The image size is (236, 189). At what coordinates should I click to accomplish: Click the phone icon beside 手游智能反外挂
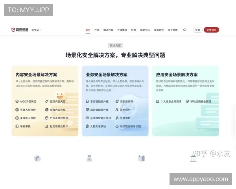tap(87, 101)
